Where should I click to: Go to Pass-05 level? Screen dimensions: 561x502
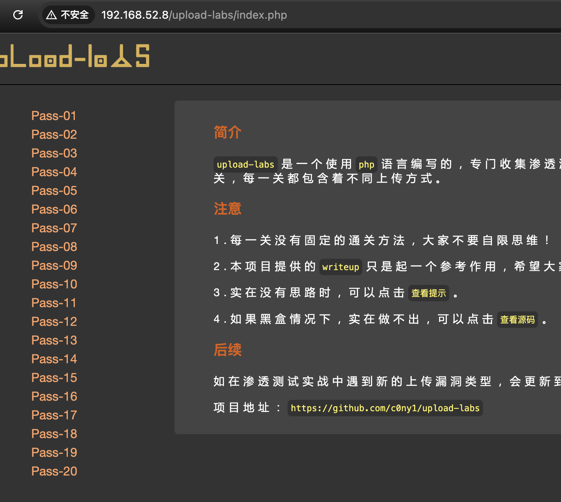(x=54, y=191)
